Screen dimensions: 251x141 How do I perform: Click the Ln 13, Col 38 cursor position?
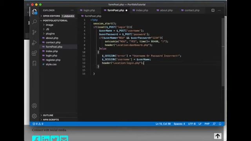click(163, 124)
